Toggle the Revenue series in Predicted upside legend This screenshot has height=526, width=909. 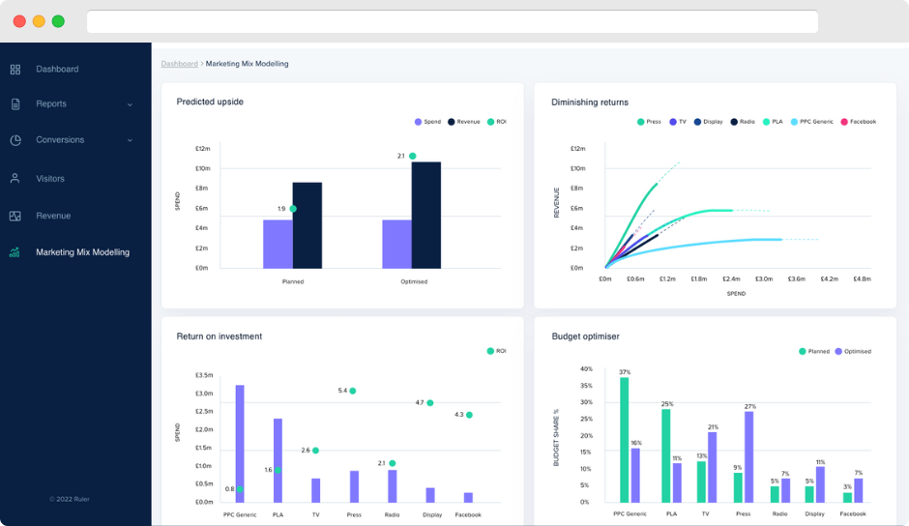click(x=464, y=122)
